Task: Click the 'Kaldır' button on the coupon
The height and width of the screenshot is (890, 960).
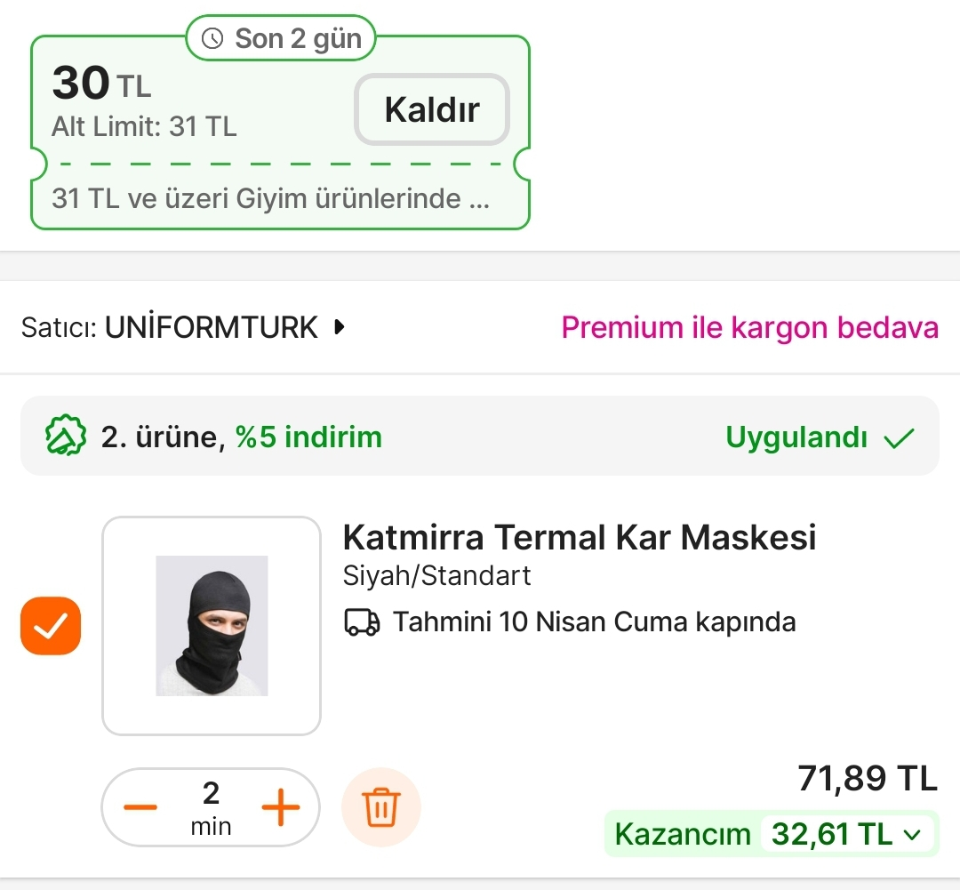Action: pyautogui.click(x=431, y=108)
